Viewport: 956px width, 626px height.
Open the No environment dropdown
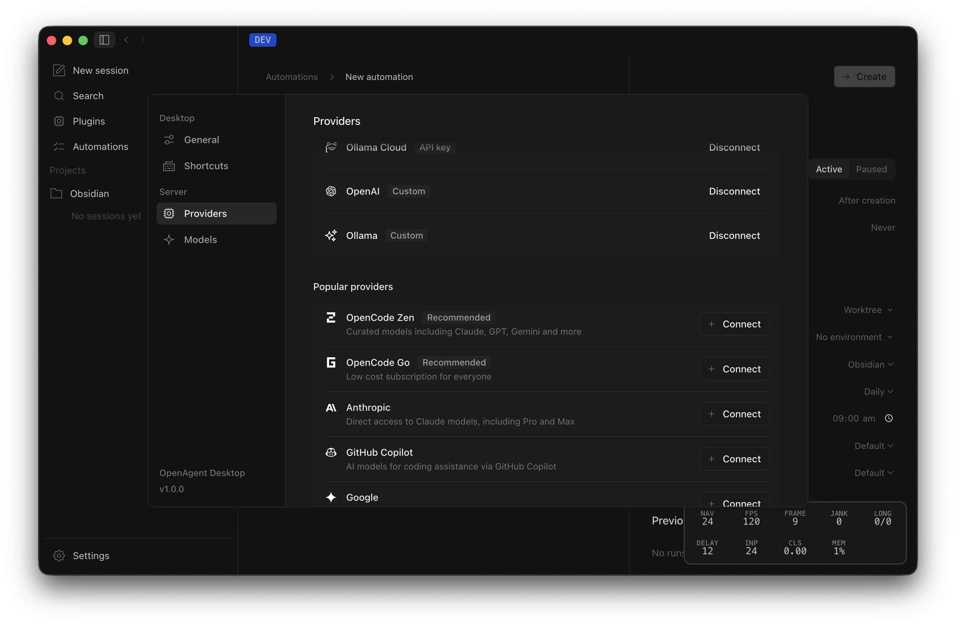854,337
